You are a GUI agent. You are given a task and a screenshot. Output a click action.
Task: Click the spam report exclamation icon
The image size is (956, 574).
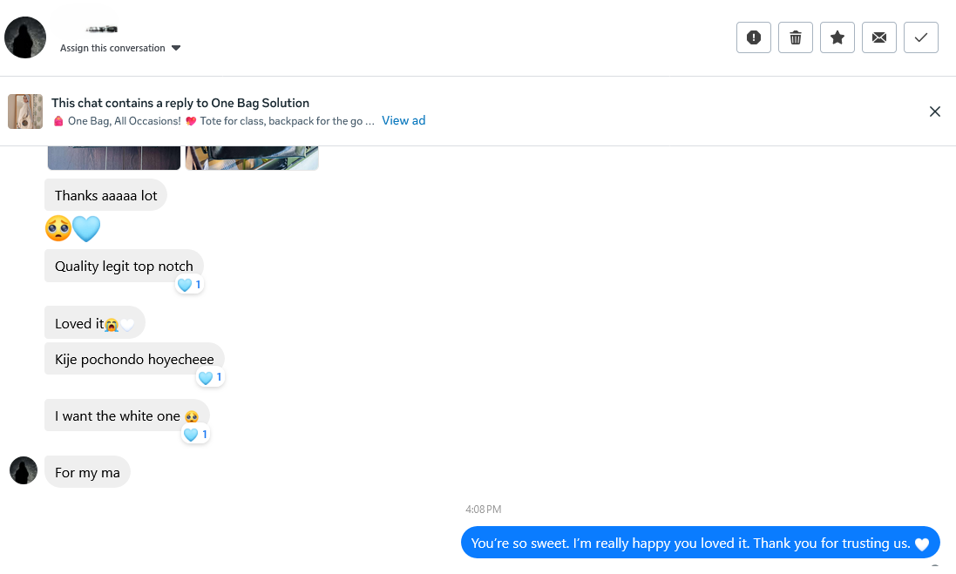pos(754,37)
